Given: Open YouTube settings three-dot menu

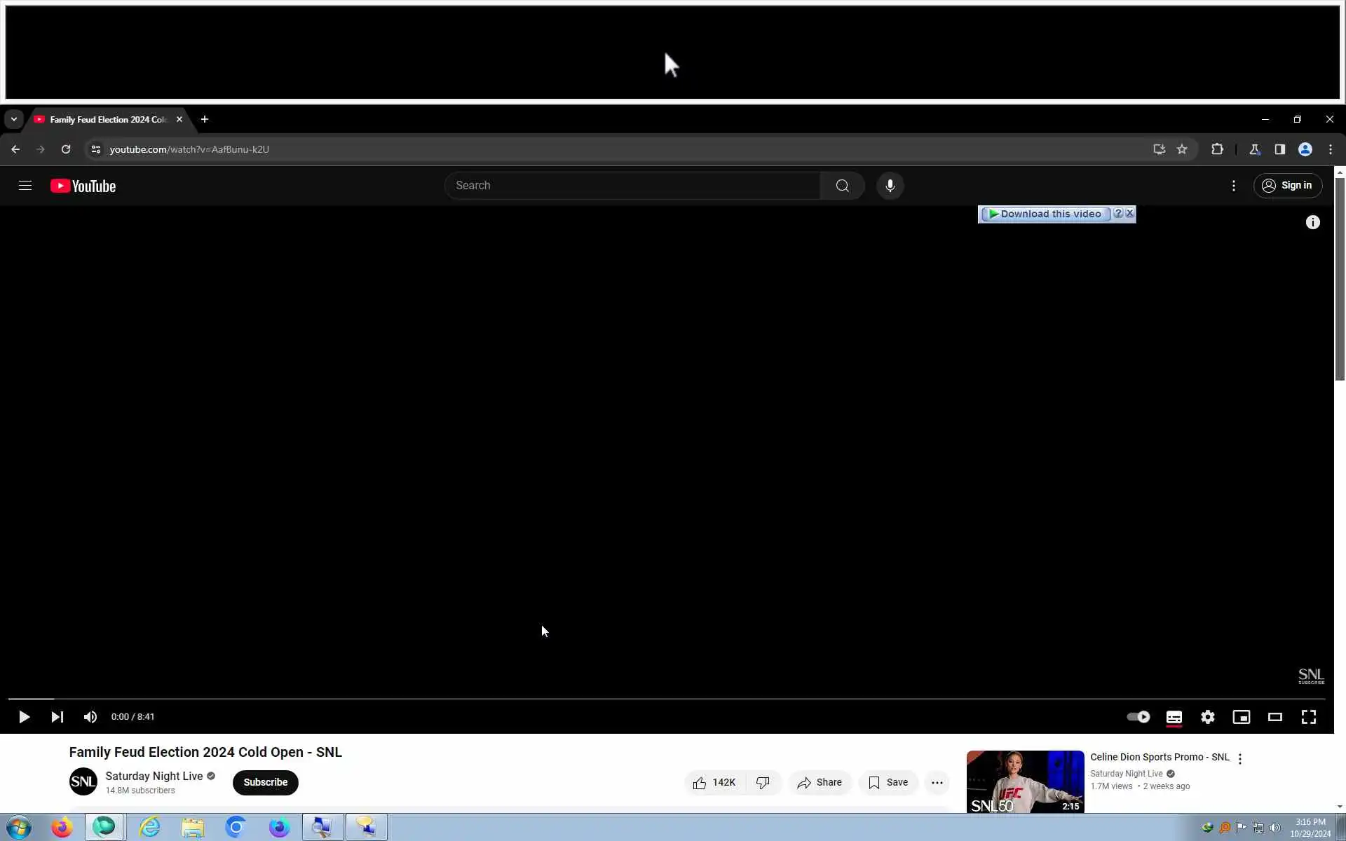Looking at the screenshot, I should (1234, 186).
